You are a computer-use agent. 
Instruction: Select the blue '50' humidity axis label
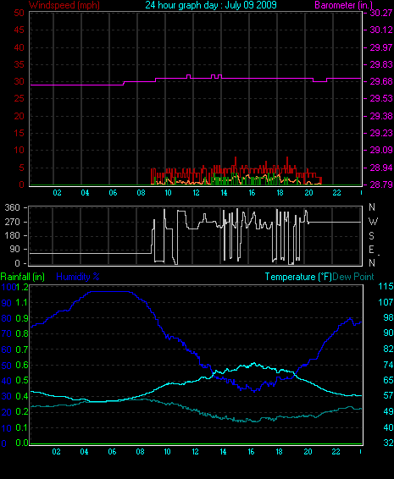coord(7,366)
